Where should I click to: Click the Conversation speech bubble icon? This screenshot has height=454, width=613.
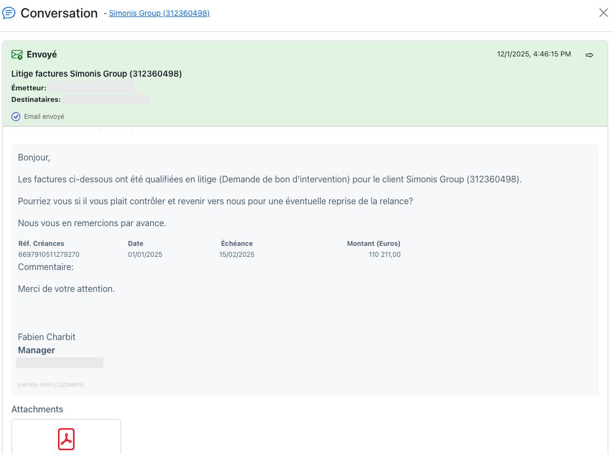pos(9,13)
